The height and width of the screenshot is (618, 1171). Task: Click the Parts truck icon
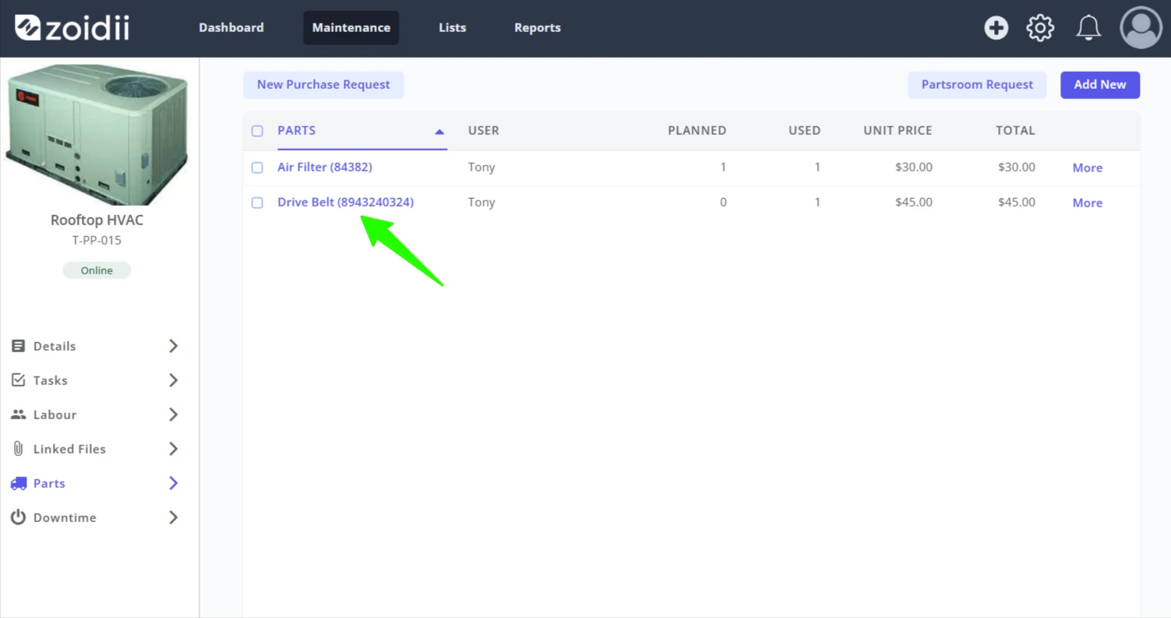point(18,483)
